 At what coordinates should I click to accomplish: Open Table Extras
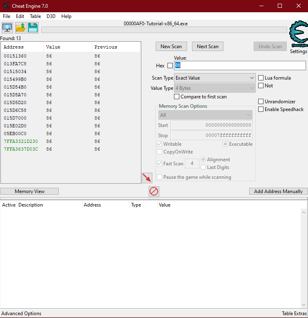tap(294, 314)
